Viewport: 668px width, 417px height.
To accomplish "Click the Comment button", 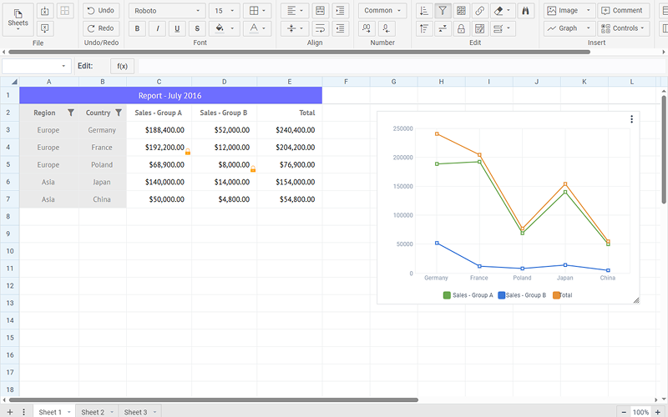I will [x=623, y=11].
